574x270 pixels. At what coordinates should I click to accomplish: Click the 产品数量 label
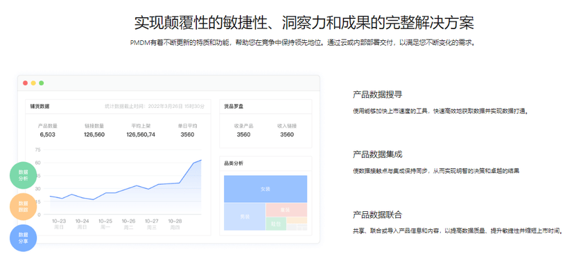(x=48, y=126)
